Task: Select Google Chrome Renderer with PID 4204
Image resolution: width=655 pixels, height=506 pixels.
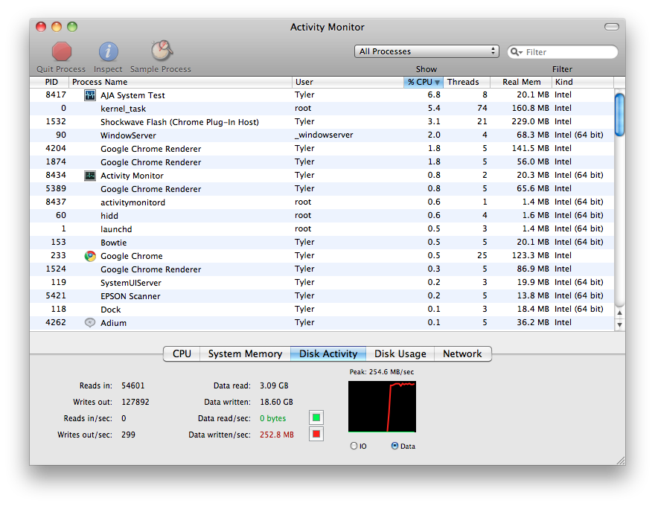Action: [x=322, y=149]
